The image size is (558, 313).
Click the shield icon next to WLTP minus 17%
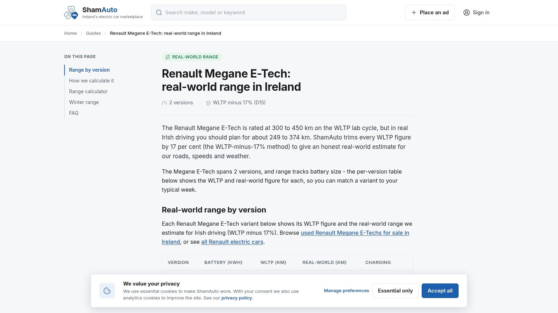(x=209, y=103)
